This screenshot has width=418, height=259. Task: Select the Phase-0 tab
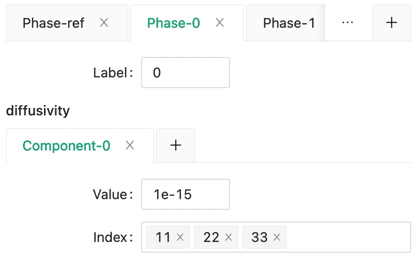pos(174,23)
